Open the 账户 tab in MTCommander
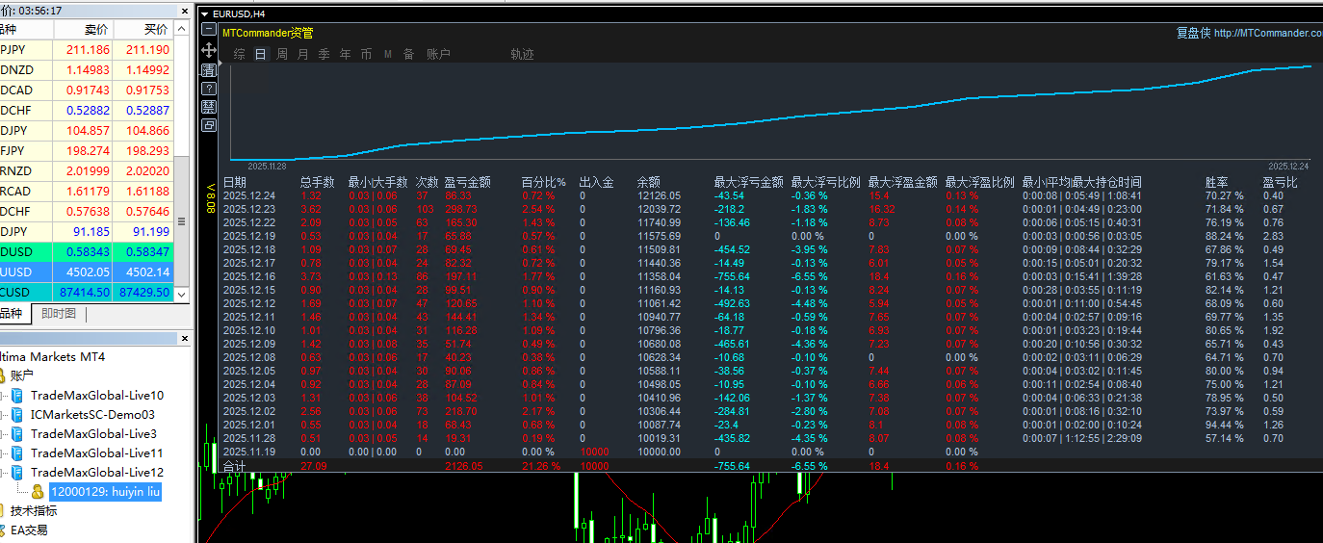1323x543 pixels. pyautogui.click(x=438, y=54)
